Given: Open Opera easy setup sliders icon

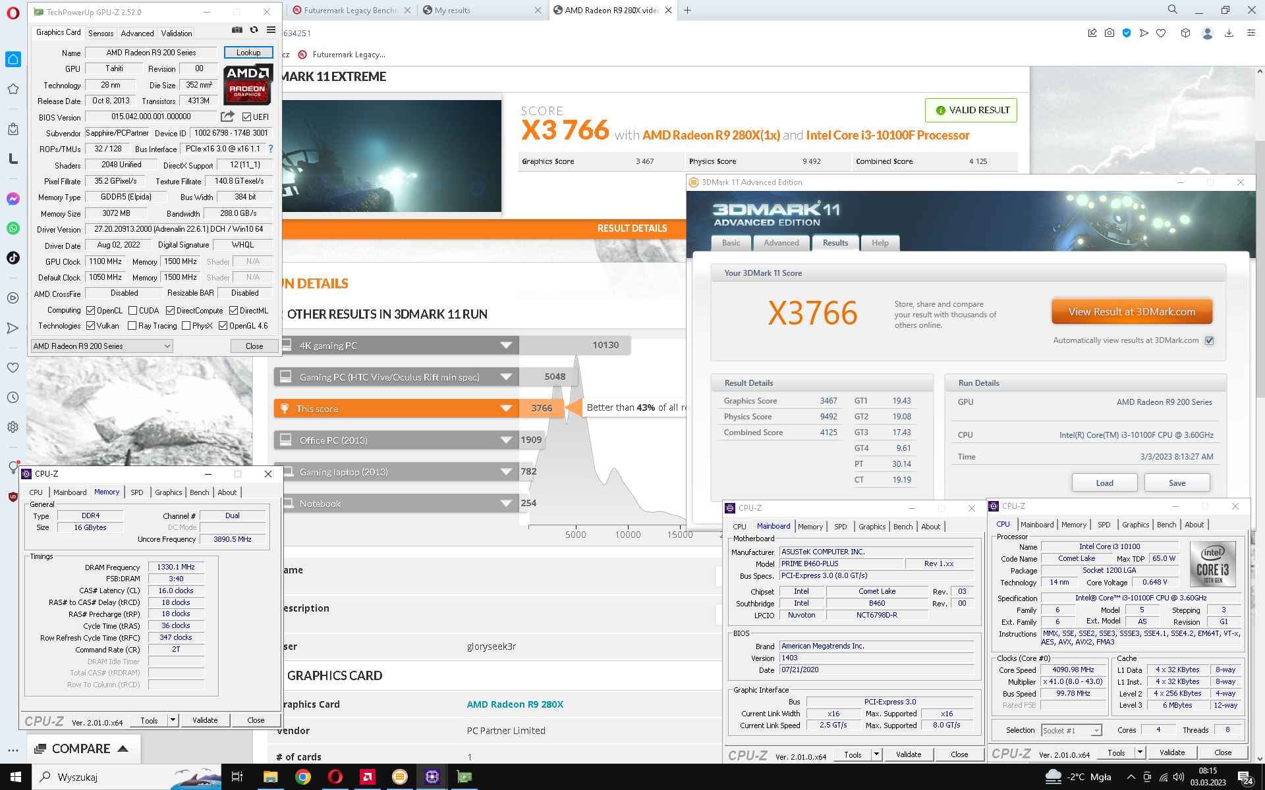Looking at the screenshot, I should click(x=1251, y=33).
